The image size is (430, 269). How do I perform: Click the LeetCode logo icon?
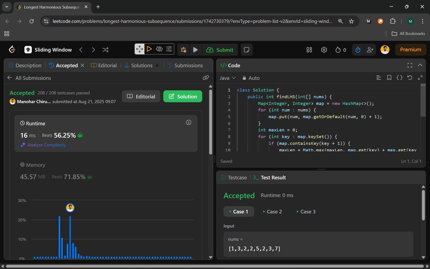12,50
